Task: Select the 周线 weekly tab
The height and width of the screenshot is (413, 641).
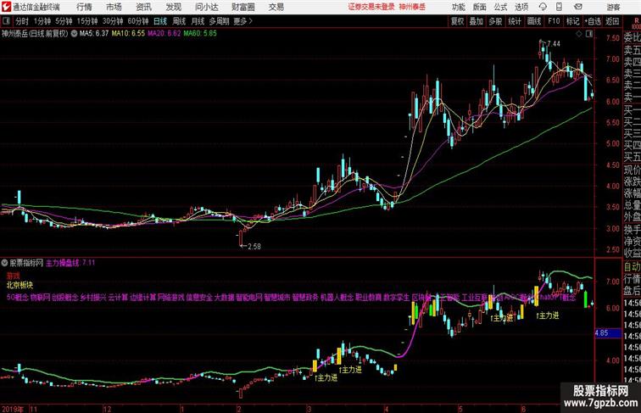Action: [x=179, y=21]
